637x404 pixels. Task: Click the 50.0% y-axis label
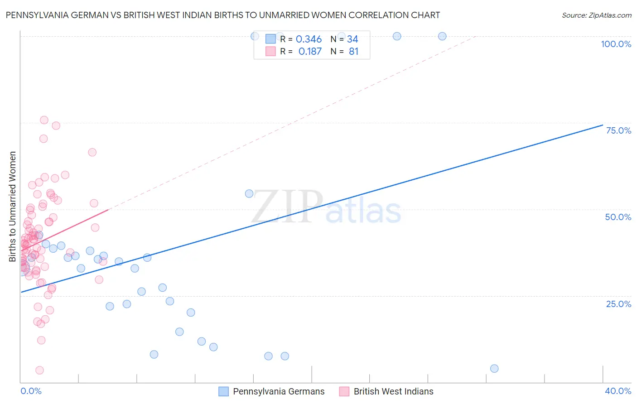click(618, 217)
